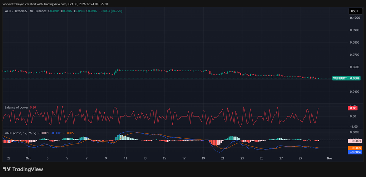Click date 21 on the time axis
This screenshot has height=177, width=366.
(223, 158)
